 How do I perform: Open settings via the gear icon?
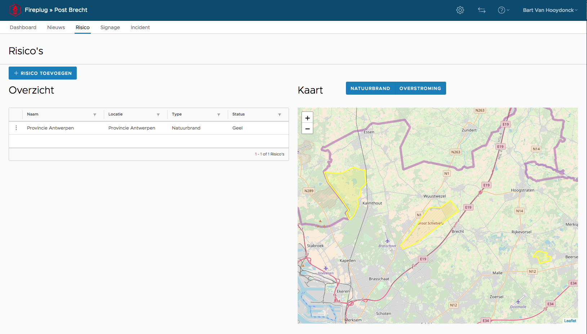(x=460, y=10)
